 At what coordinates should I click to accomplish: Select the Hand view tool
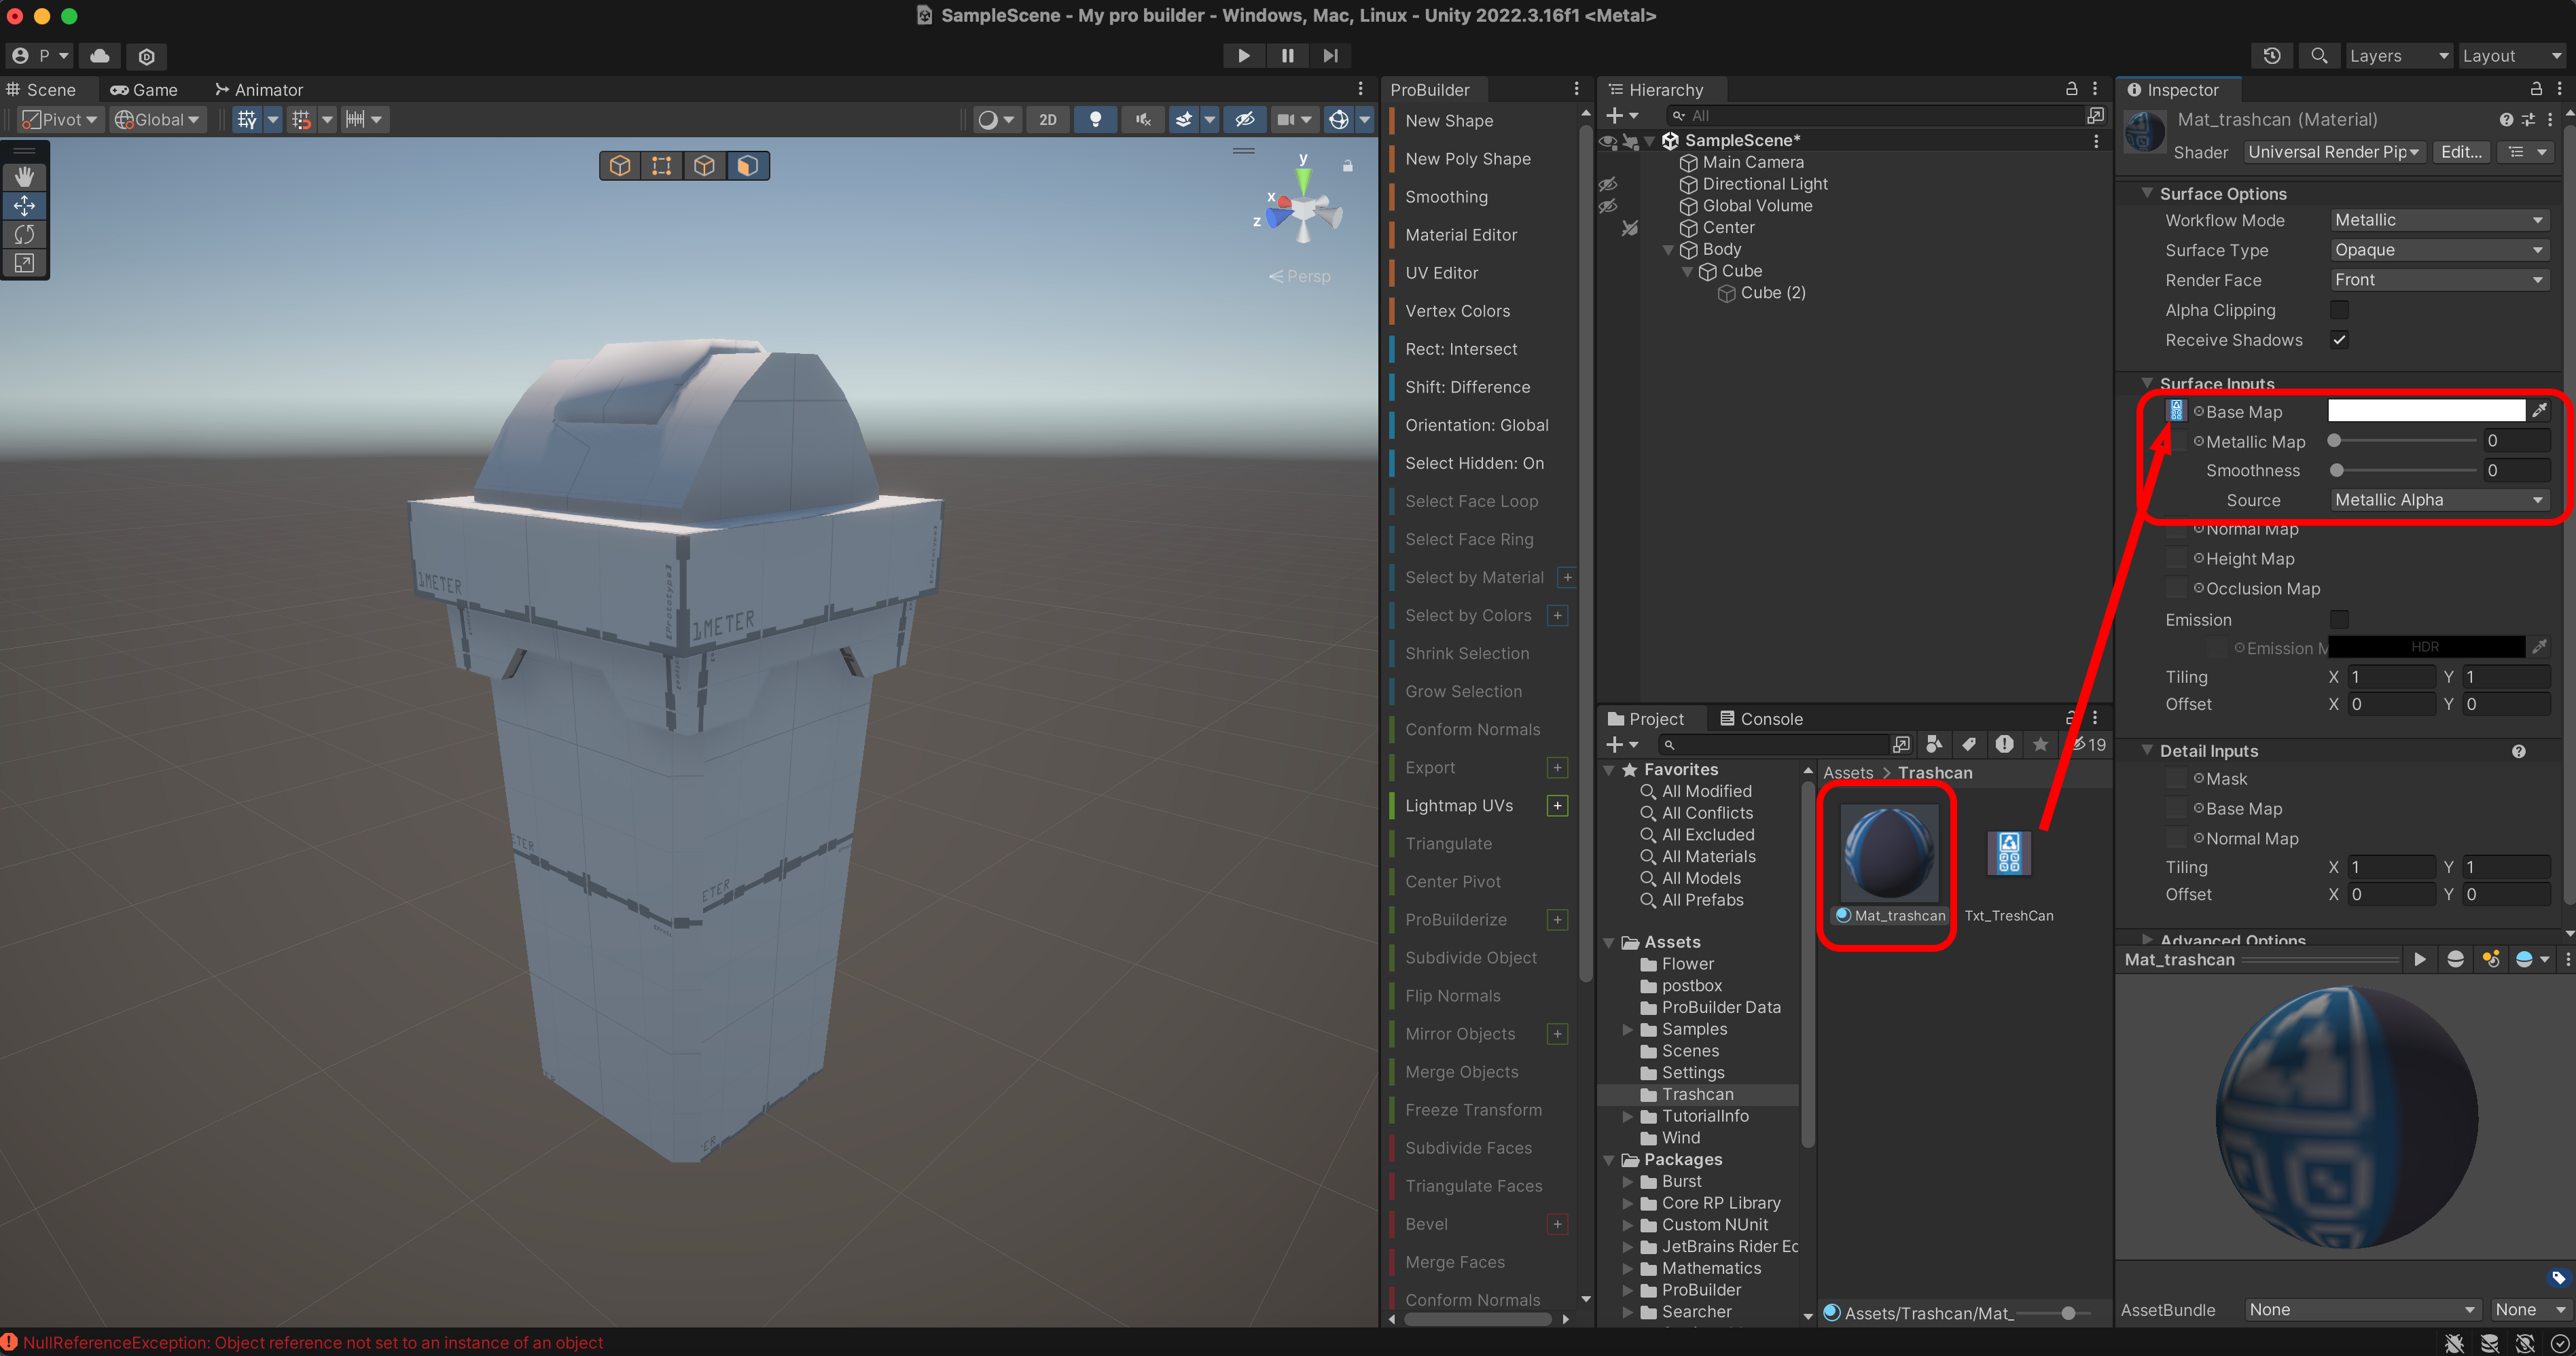point(25,177)
